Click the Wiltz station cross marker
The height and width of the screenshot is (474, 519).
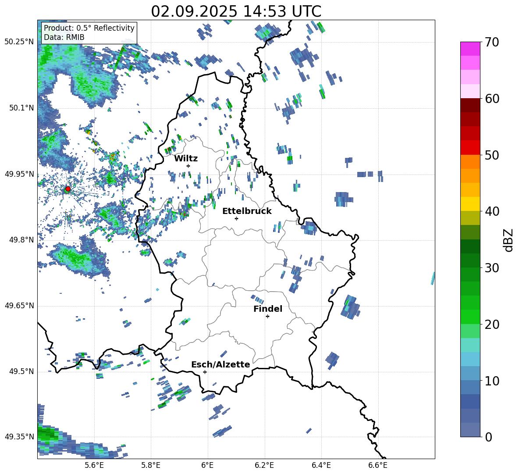[188, 166]
